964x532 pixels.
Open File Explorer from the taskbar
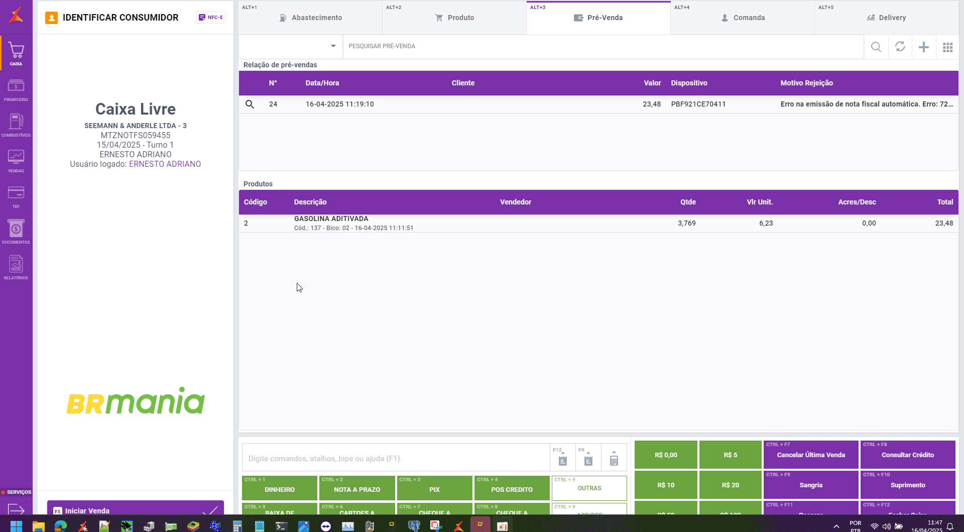pos(39,526)
